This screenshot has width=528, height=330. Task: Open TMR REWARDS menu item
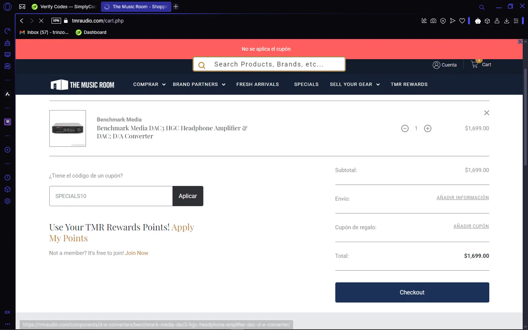coord(409,84)
